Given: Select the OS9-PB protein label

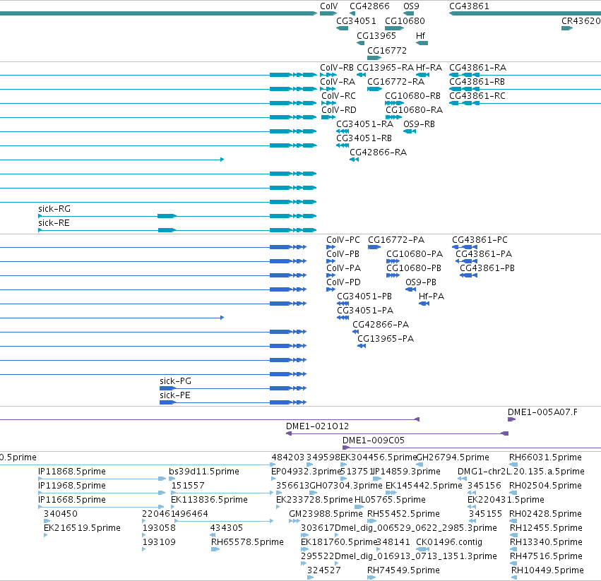Looking at the screenshot, I should [421, 283].
